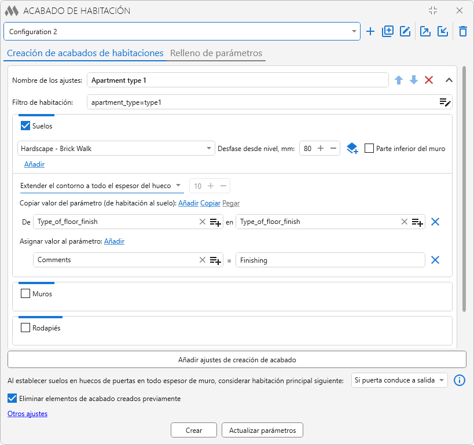The width and height of the screenshot is (474, 445).
Task: Switch to 'Relleno de parámetros' tab
Action: tap(216, 53)
